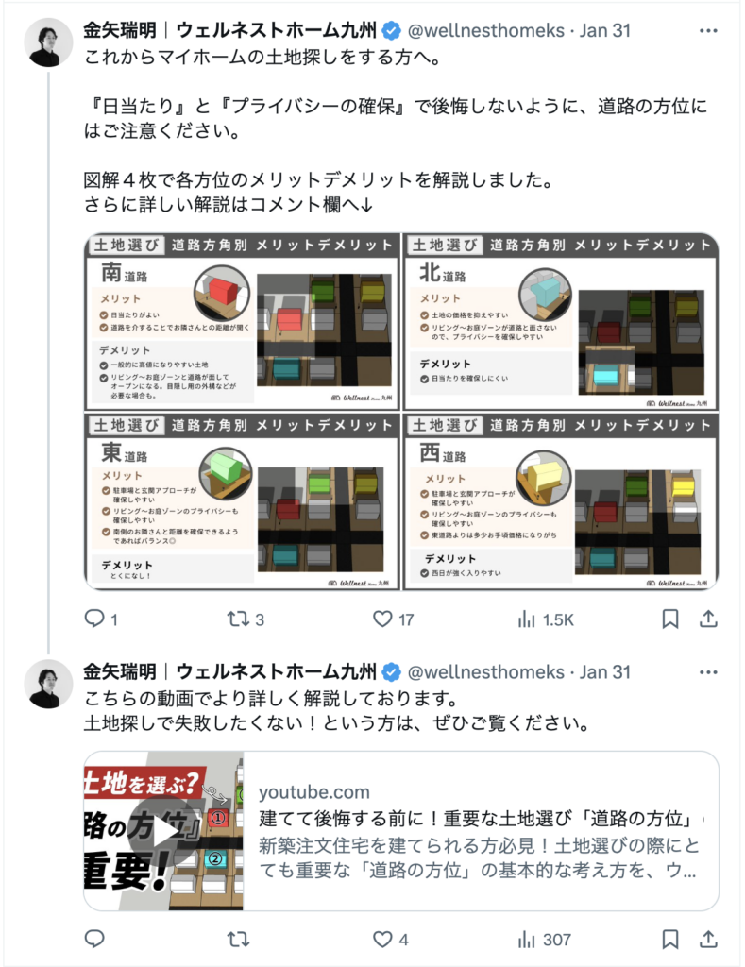This screenshot has height=967, width=745.
Task: Reply to the second tweet
Action: tap(94, 940)
